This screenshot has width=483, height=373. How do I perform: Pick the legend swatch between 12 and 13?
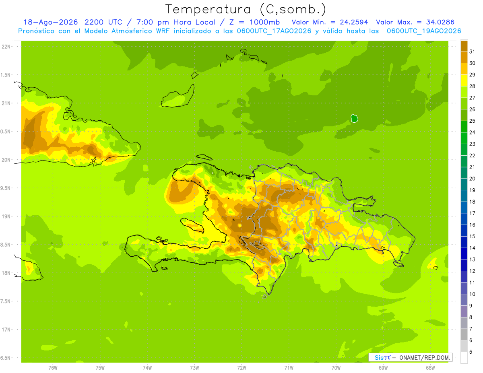pos(464,265)
